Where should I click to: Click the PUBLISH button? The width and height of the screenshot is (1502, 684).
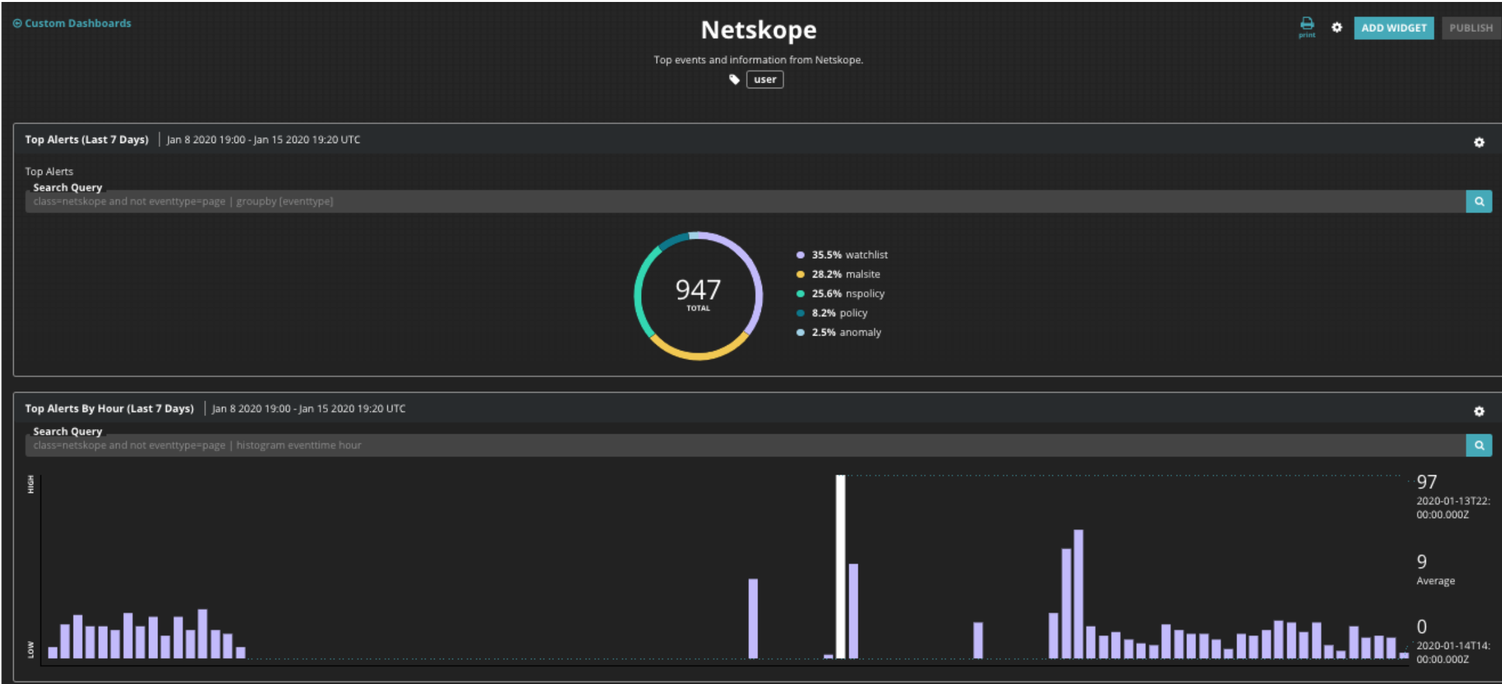tap(1471, 28)
